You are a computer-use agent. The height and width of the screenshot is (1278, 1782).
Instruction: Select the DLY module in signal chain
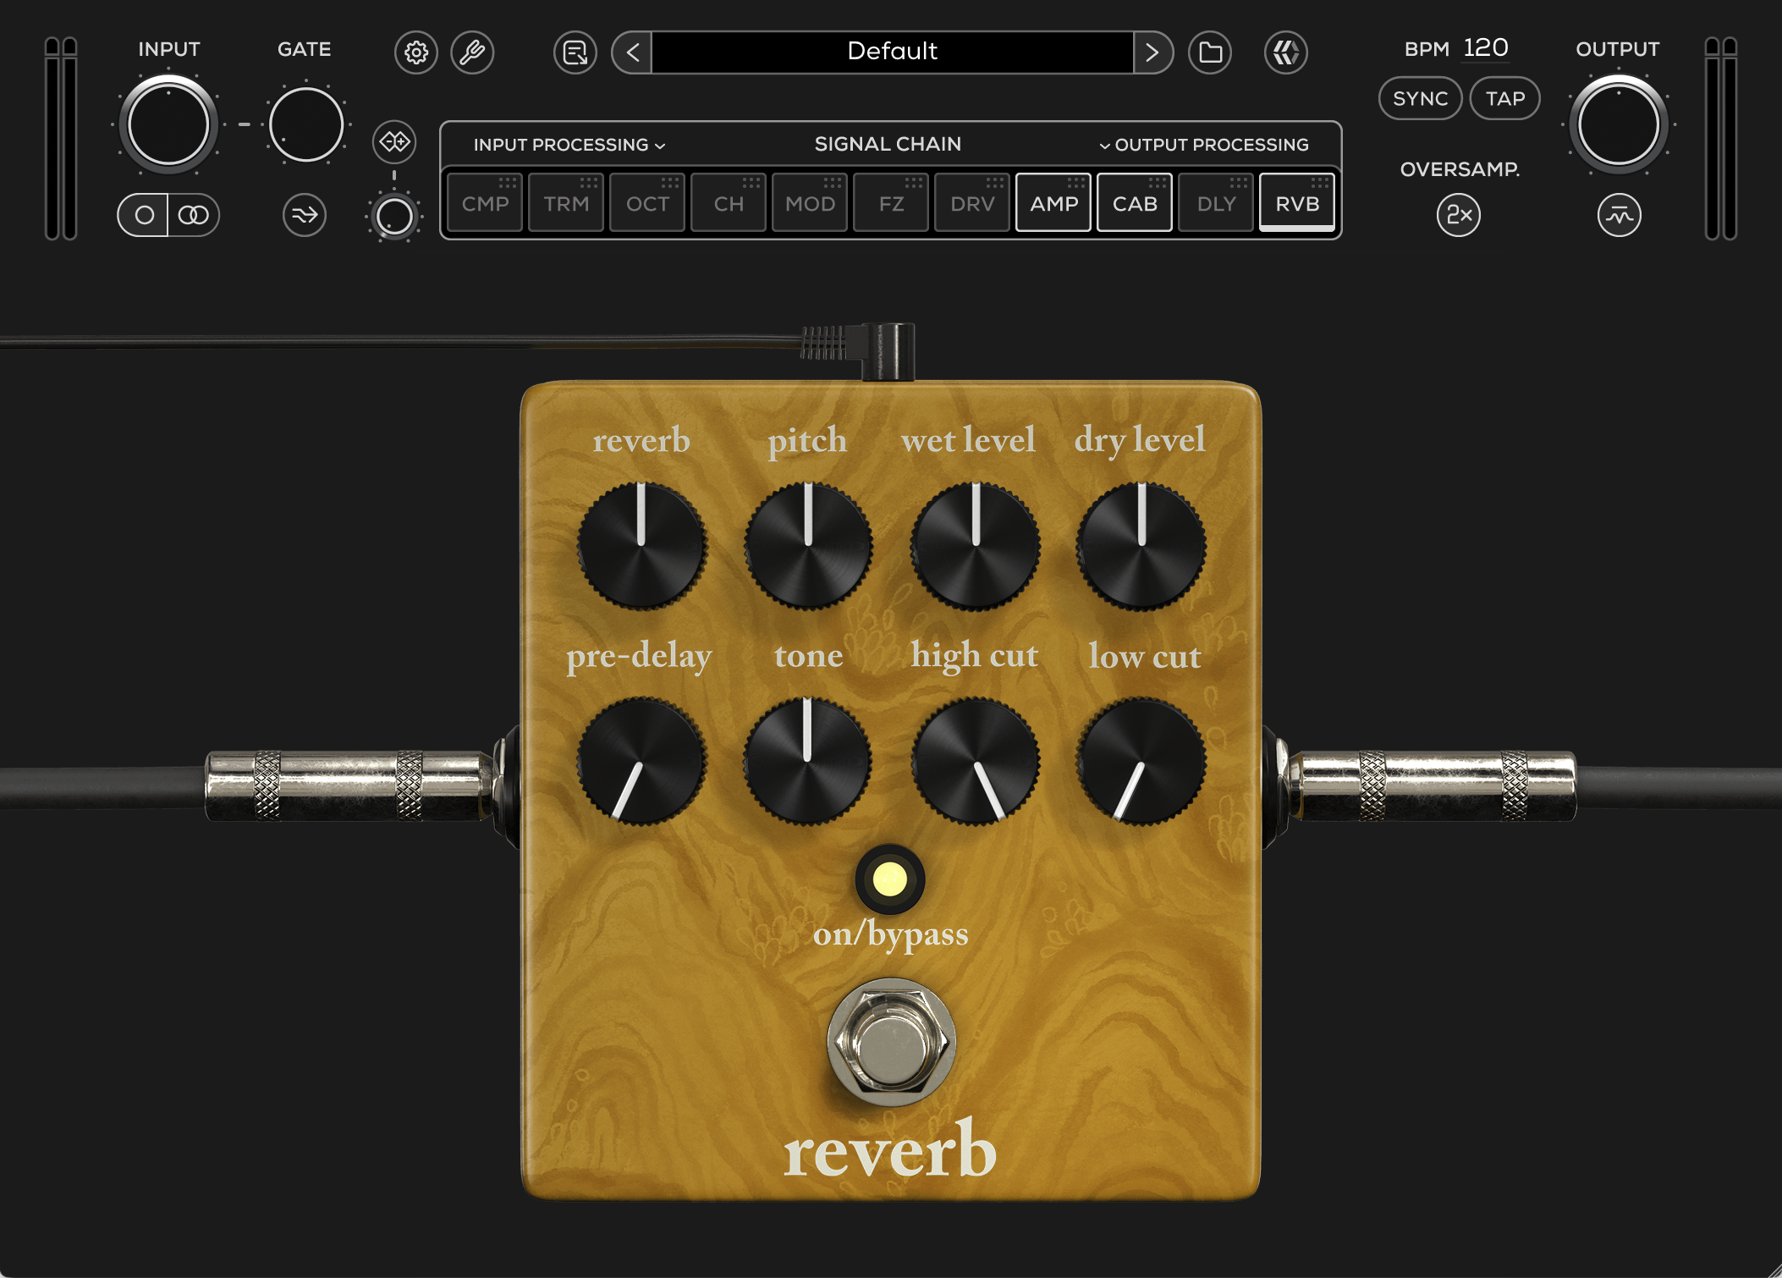pyautogui.click(x=1216, y=203)
